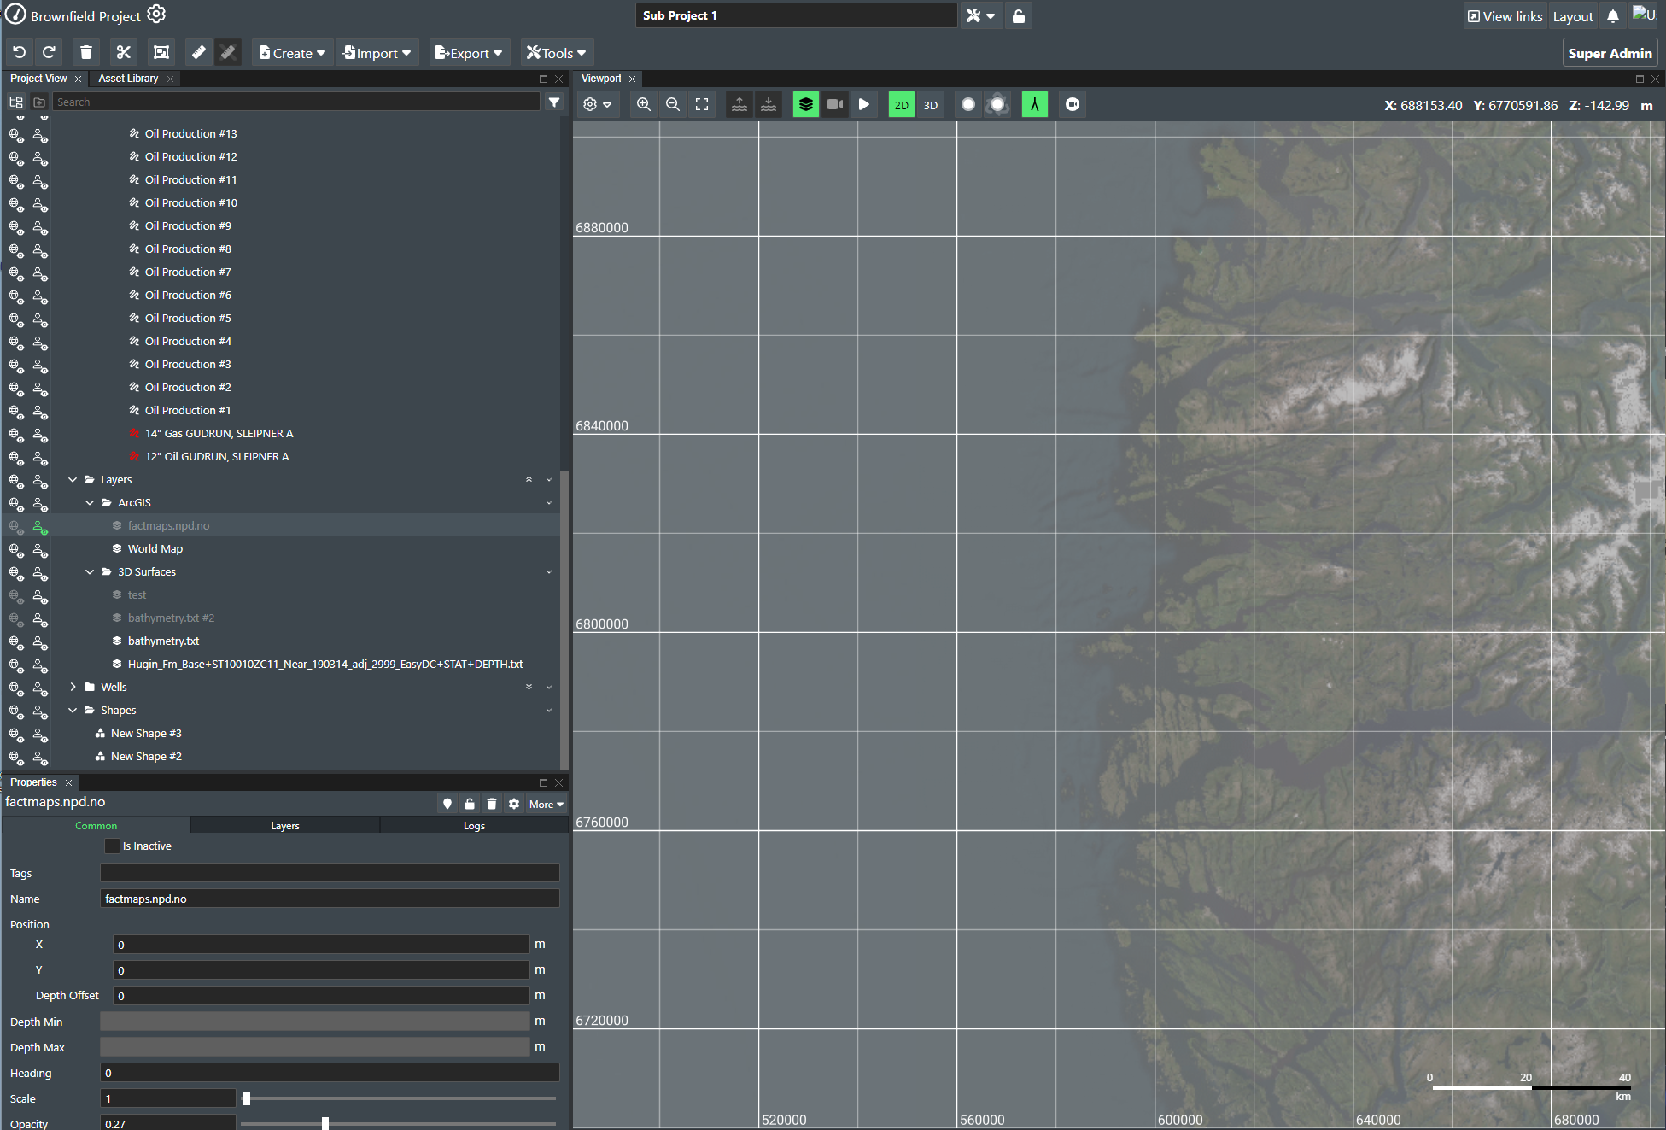Screen dimensions: 1666x1130
Task: Switch viewport to 3D mode
Action: tap(931, 104)
